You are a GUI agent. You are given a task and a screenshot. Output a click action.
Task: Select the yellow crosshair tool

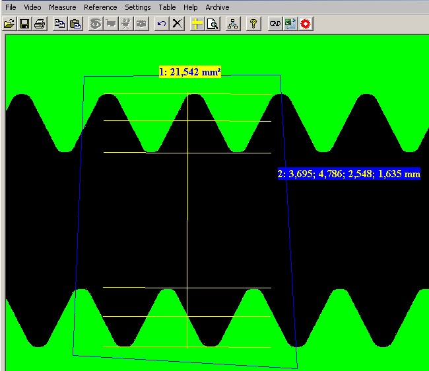pos(197,24)
